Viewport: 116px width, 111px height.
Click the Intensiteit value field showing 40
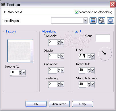coord(83,70)
